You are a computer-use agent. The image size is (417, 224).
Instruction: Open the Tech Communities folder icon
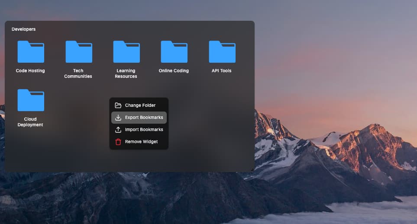[x=79, y=52]
